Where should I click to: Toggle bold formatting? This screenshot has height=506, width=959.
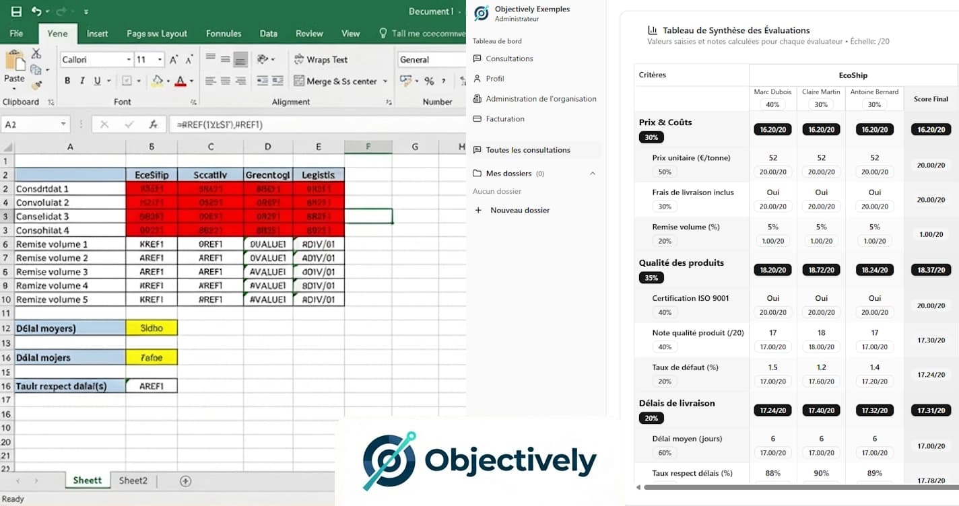(x=67, y=81)
